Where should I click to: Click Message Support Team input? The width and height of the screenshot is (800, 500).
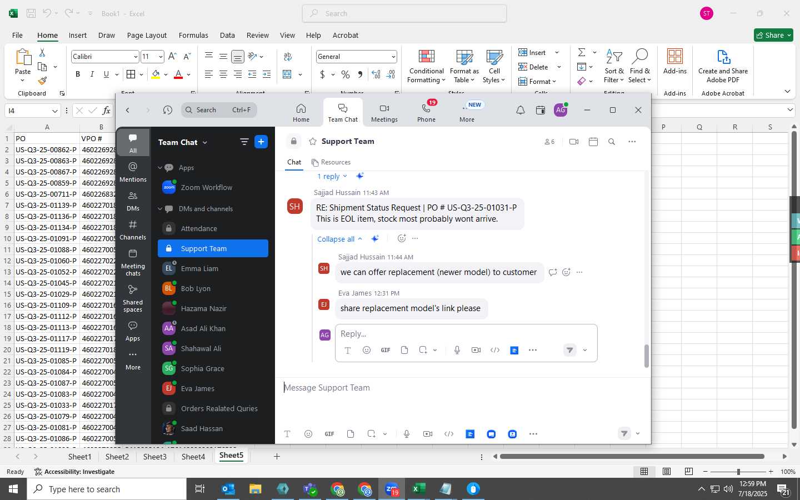[462, 388]
